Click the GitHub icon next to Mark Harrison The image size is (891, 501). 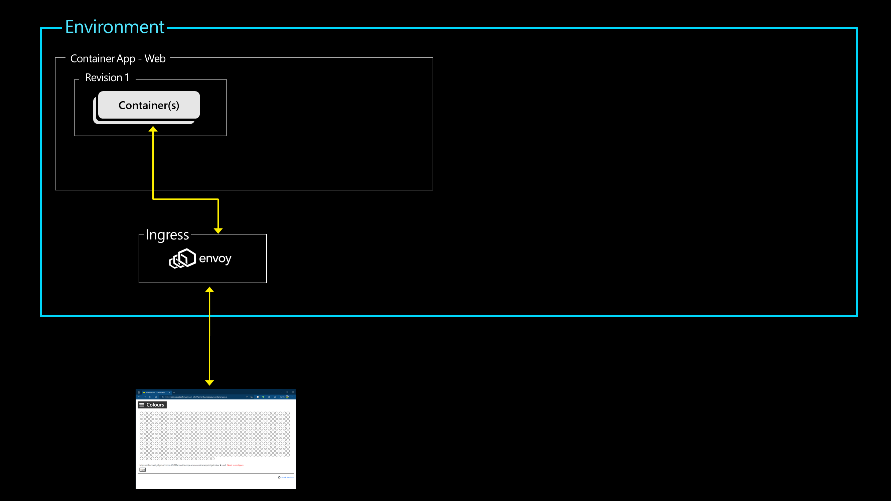[x=279, y=478]
